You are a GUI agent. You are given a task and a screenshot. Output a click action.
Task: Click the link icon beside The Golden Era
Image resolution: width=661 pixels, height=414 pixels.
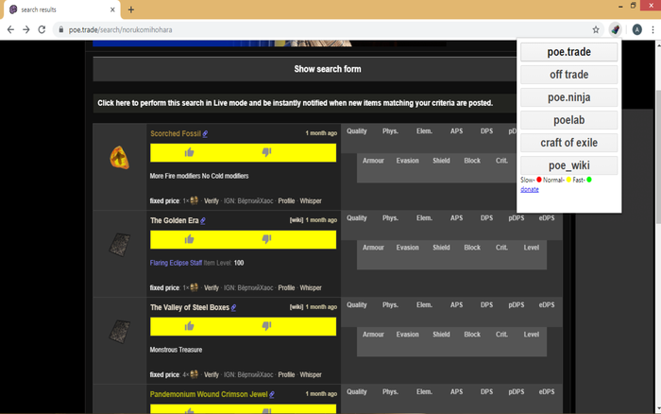(203, 221)
